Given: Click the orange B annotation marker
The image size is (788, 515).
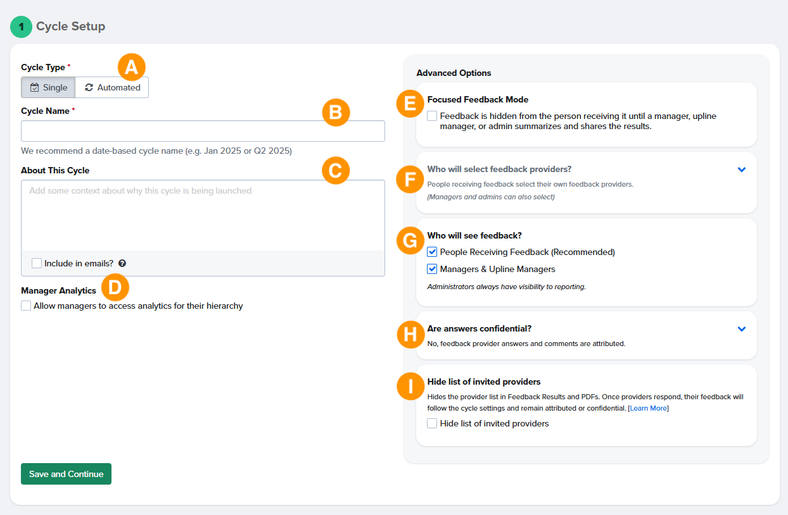Looking at the screenshot, I should [336, 112].
